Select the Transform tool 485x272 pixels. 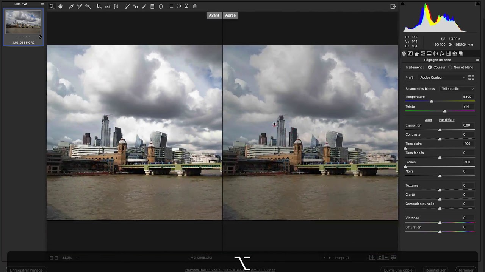pyautogui.click(x=116, y=6)
